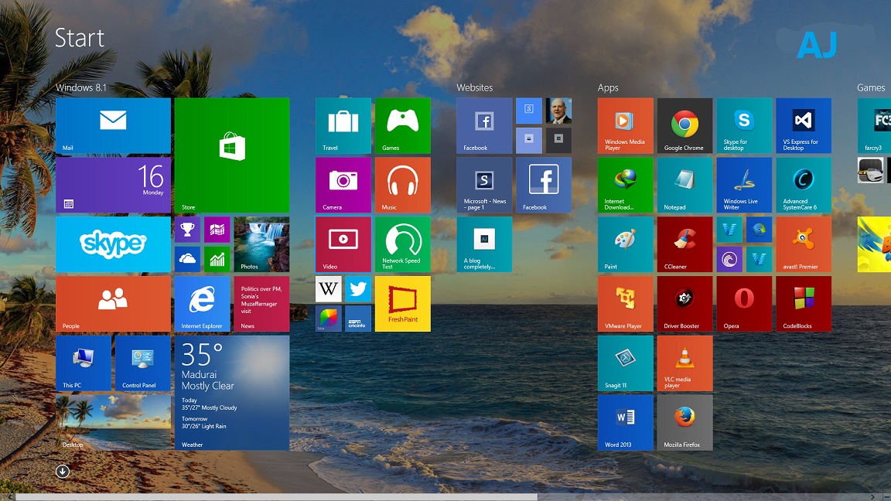Open the small OneDrive cloud tile
Screen dimensions: 891x501
[187, 260]
